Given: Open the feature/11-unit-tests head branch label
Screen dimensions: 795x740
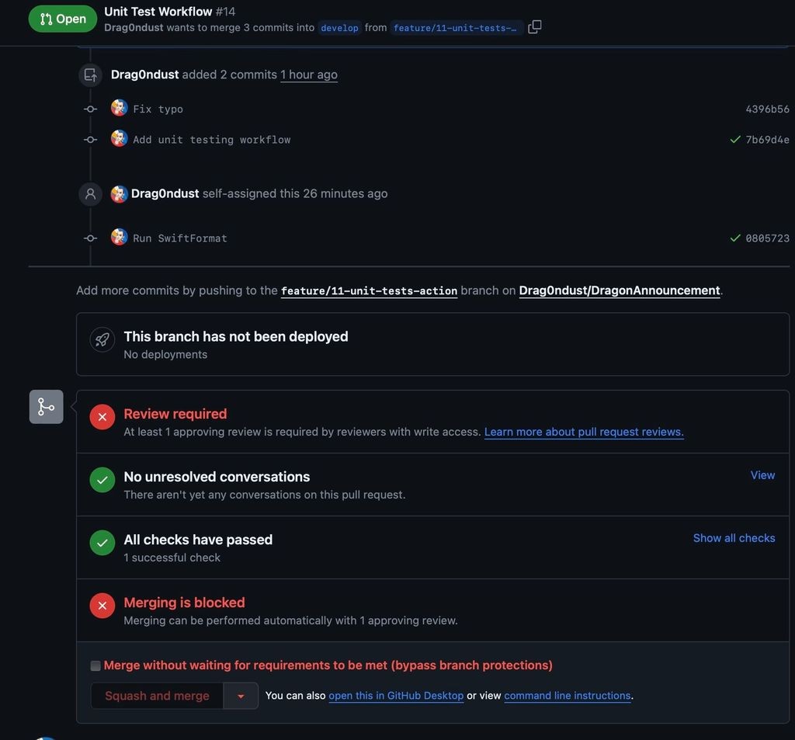Looking at the screenshot, I should click(x=455, y=28).
